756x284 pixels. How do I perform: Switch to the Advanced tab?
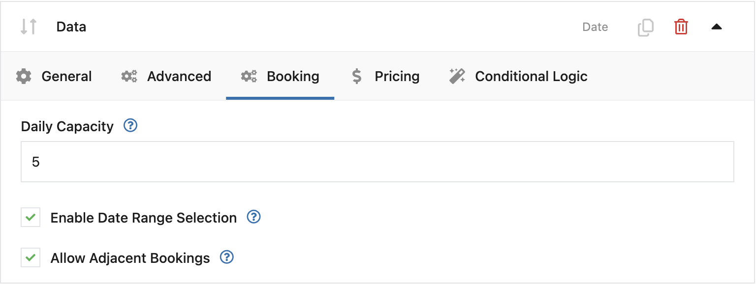point(179,77)
